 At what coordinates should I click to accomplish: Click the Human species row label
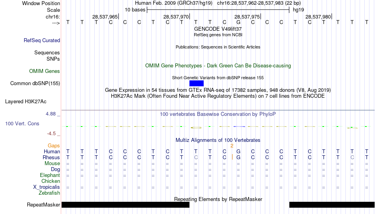[x=52, y=151]
